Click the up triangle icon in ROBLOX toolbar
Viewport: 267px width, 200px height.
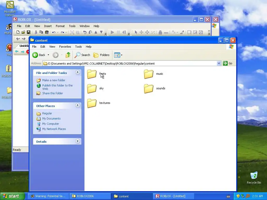pyautogui.click(x=96, y=32)
